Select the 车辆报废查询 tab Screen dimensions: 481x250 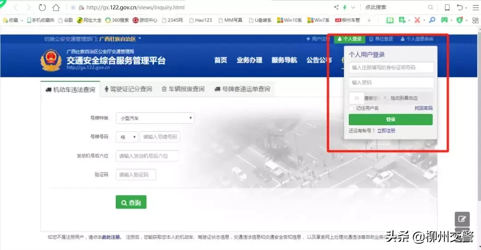pos(183,89)
